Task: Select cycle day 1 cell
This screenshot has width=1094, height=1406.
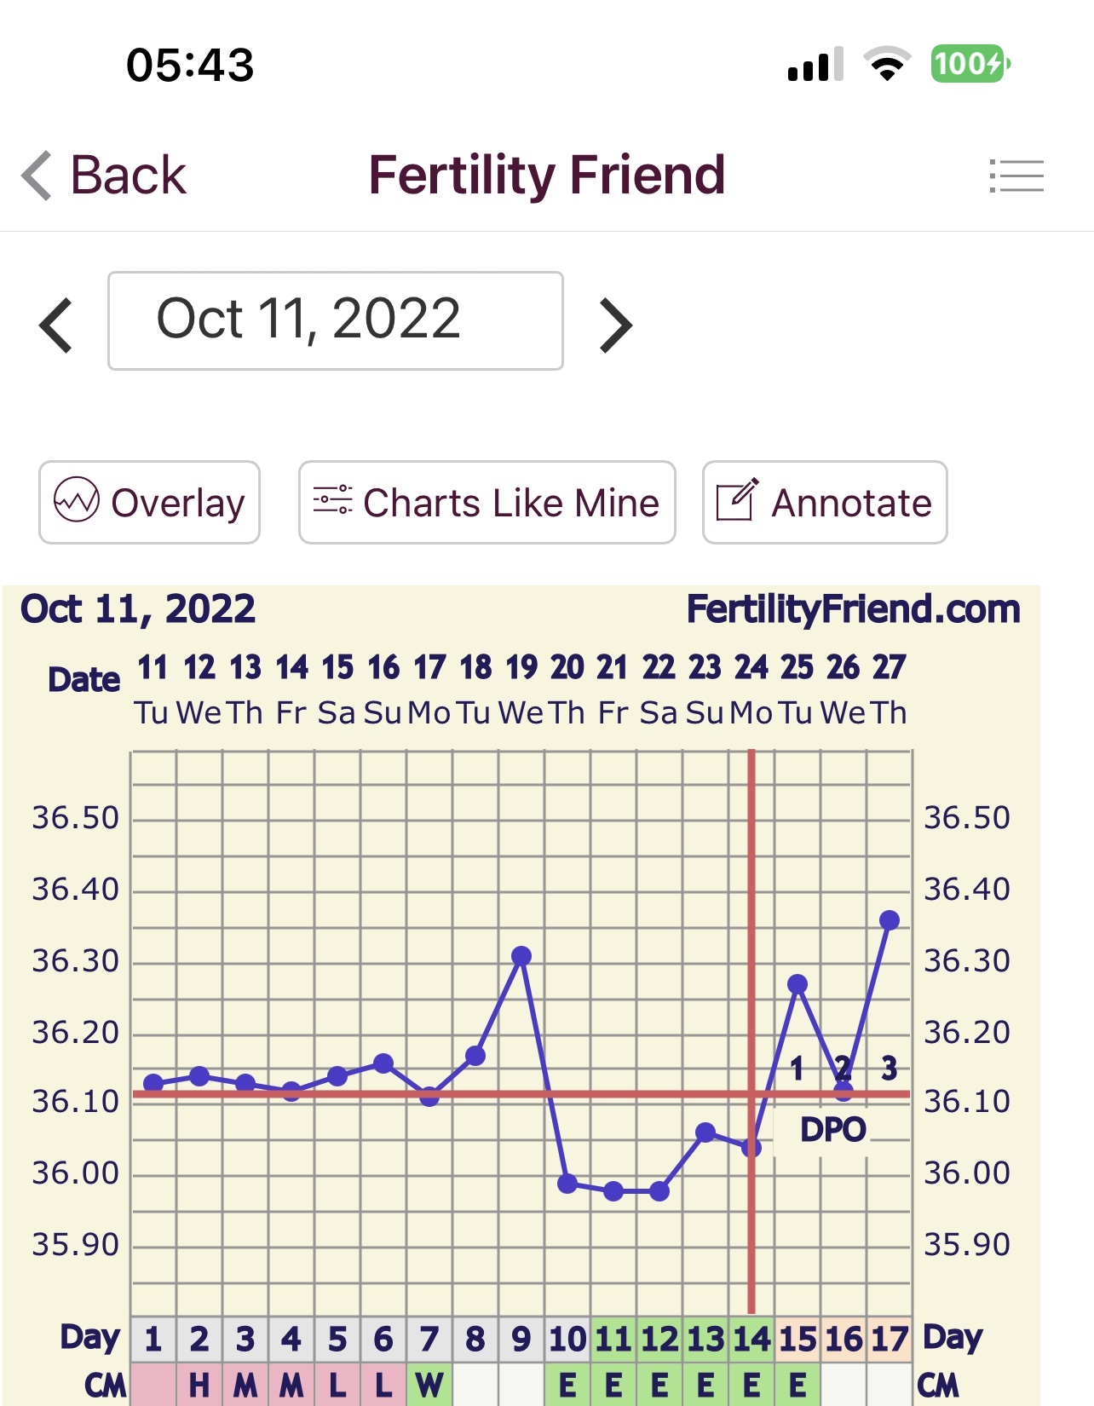Action: point(153,1339)
